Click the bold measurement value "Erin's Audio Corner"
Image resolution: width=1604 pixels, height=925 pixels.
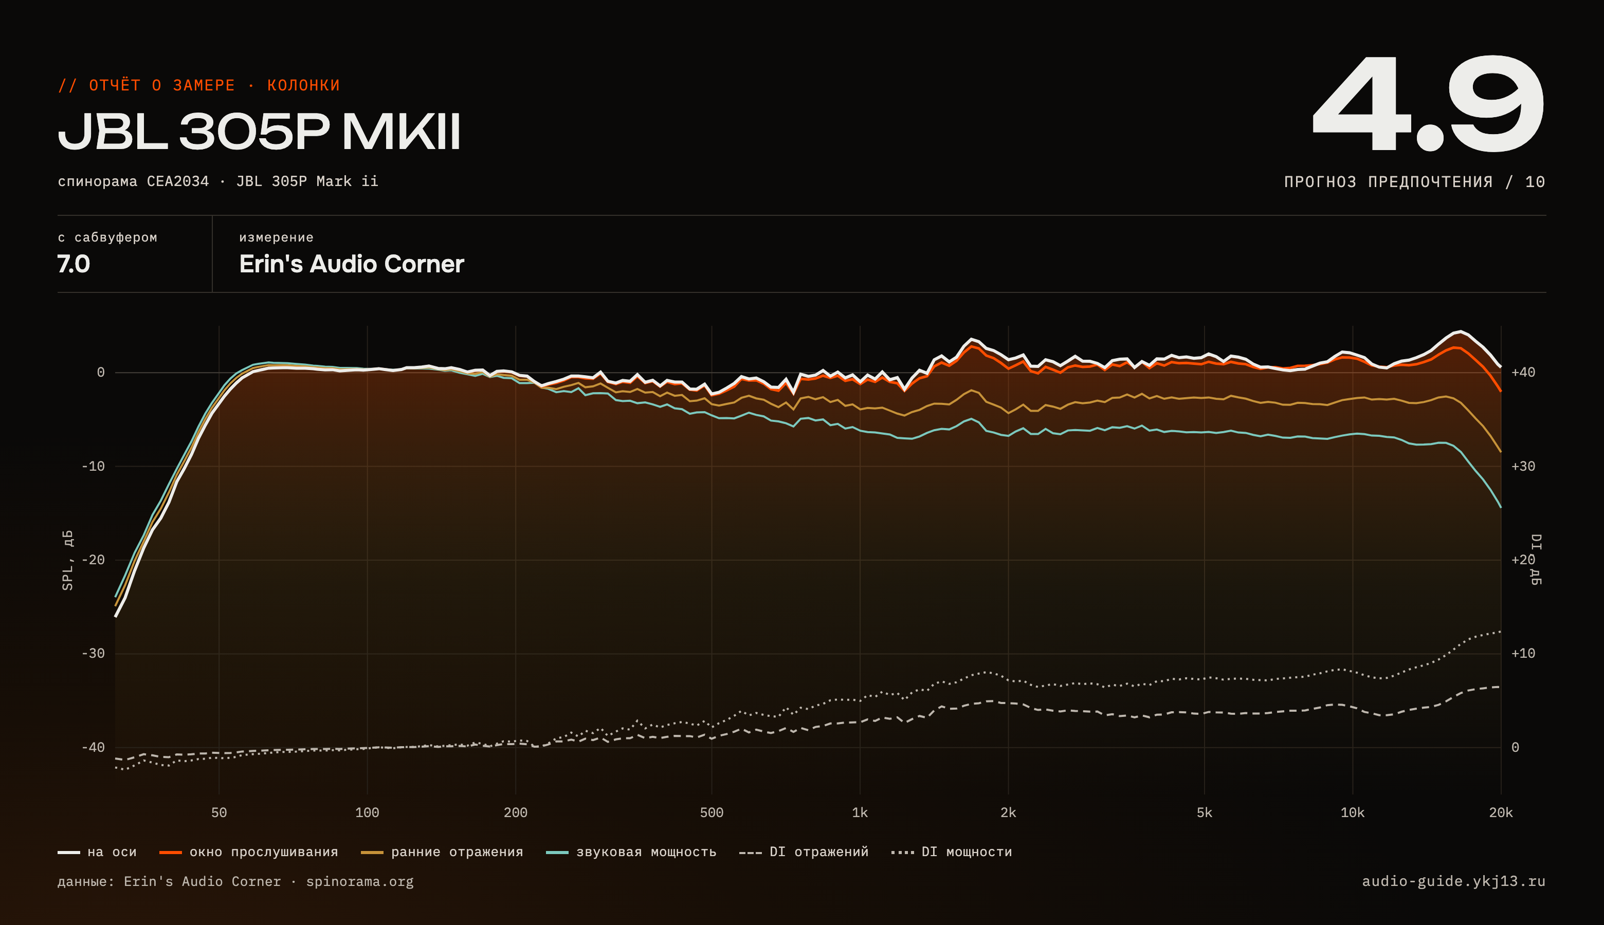[352, 264]
